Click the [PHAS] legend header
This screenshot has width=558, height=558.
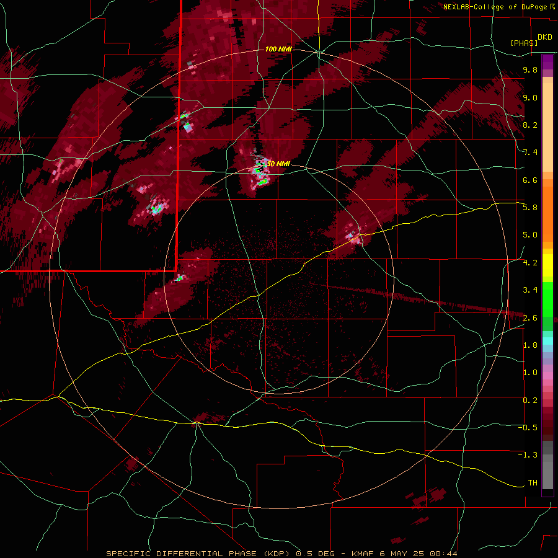524,43
